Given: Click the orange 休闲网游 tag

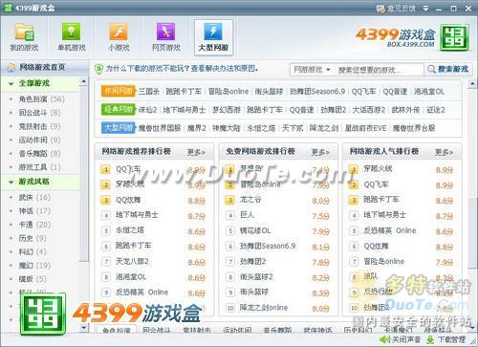Looking at the screenshot, I should 119,91.
